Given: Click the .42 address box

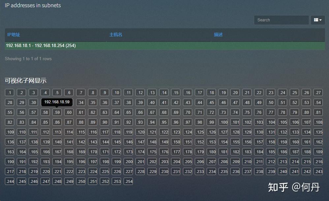Looking at the screenshot, I should point(176,102).
